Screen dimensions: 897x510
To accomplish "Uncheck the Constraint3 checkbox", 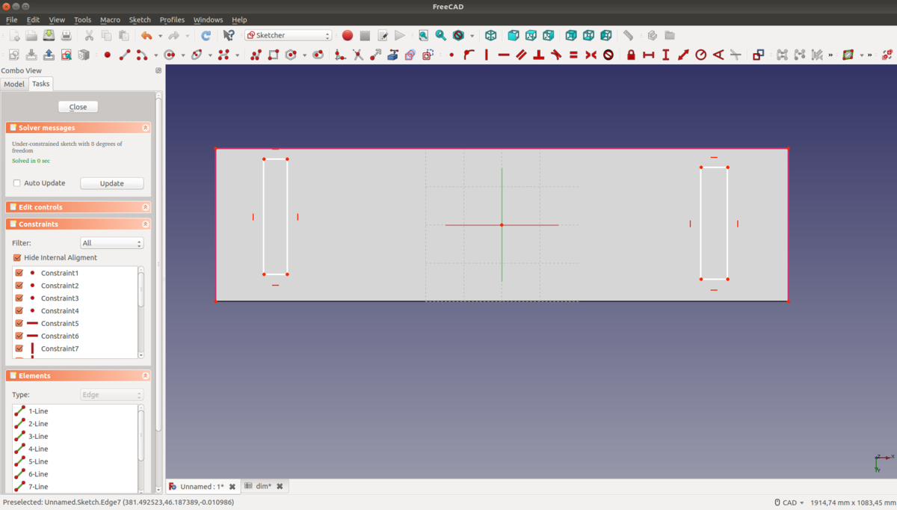I will point(19,298).
